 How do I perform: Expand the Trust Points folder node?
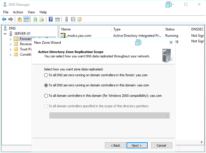tap(11, 50)
